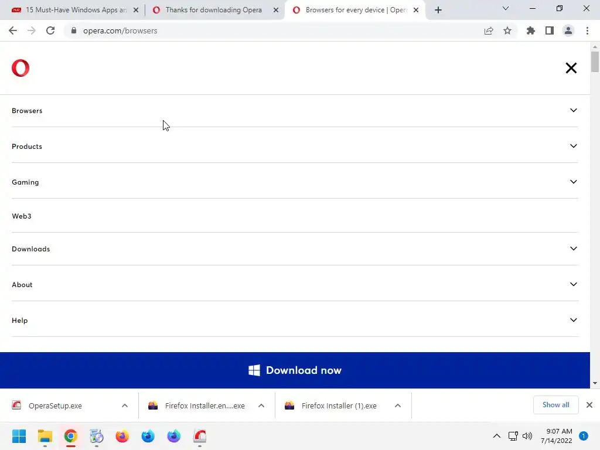Image resolution: width=600 pixels, height=450 pixels.
Task: Open network status tray icon
Action: (x=513, y=436)
